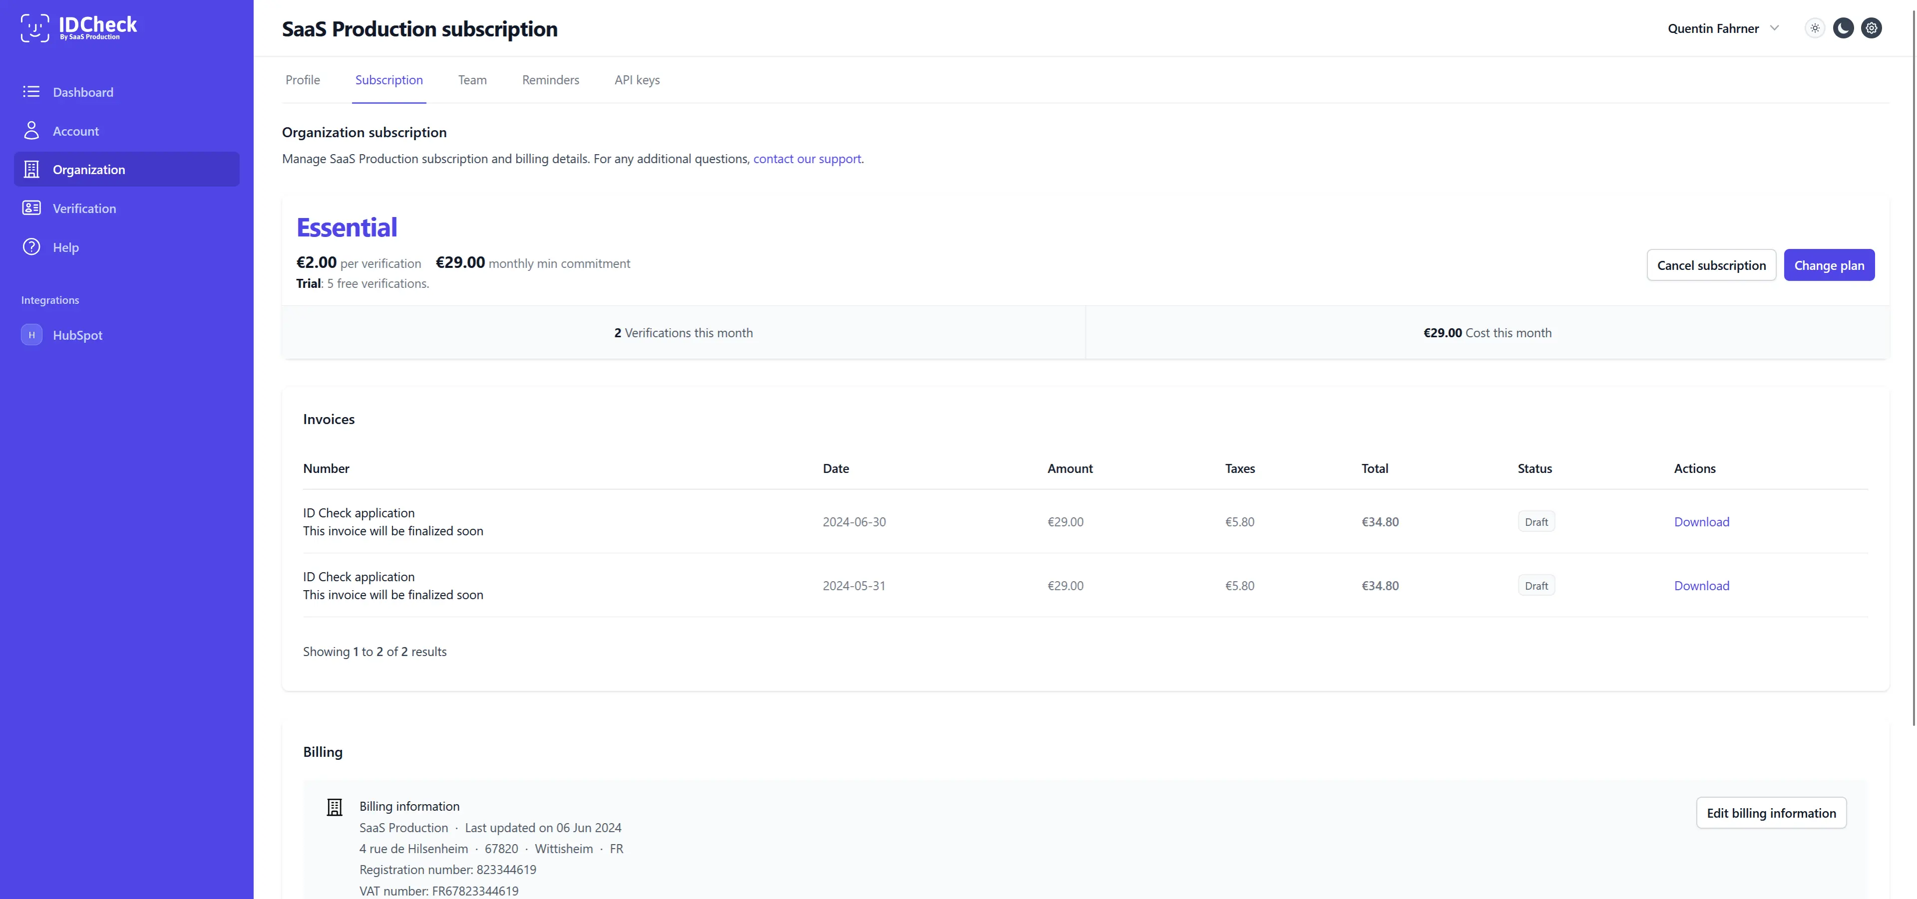The height and width of the screenshot is (899, 1917).
Task: Click the Help question mark icon
Action: (31, 247)
